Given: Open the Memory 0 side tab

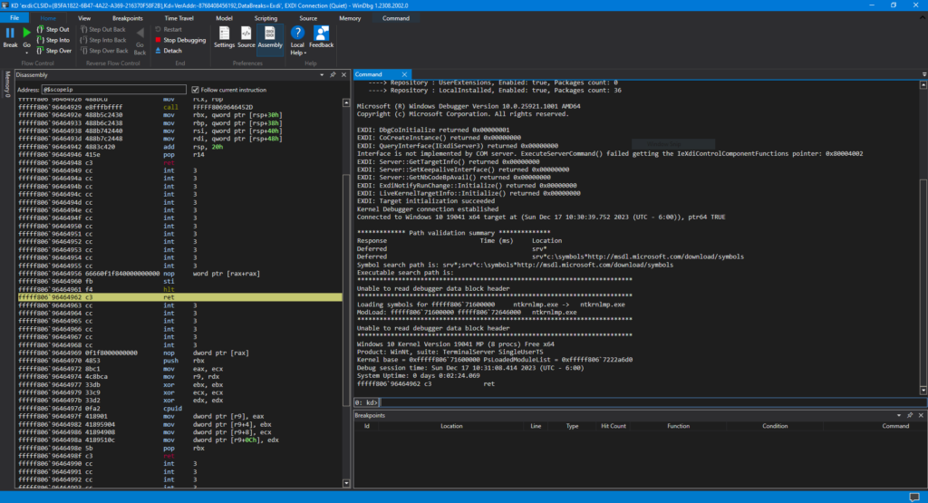Looking at the screenshot, I should (x=6, y=83).
